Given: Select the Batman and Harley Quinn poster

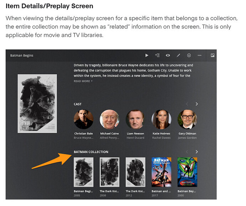Looking at the screenshot, I should (x=161, y=172).
